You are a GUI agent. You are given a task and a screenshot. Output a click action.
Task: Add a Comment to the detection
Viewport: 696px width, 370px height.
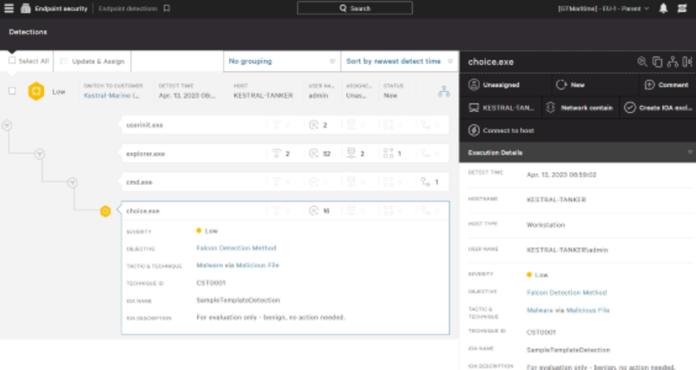click(667, 85)
